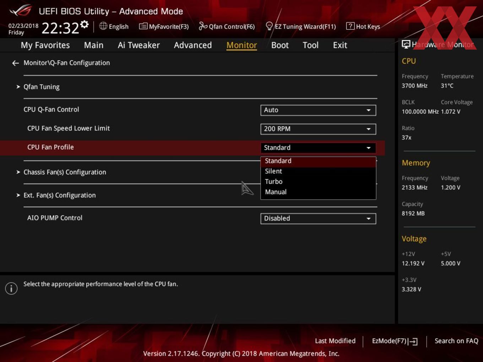483x362 pixels.
Task: Click the 12.192 V reading
Action: pyautogui.click(x=413, y=264)
